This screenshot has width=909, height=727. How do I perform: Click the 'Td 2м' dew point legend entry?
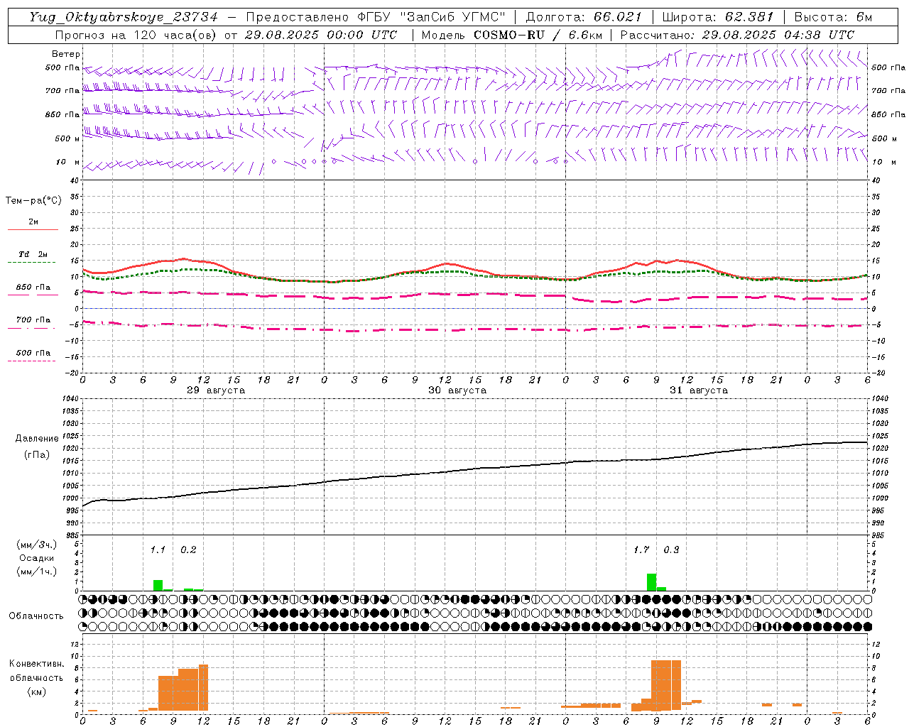(33, 254)
